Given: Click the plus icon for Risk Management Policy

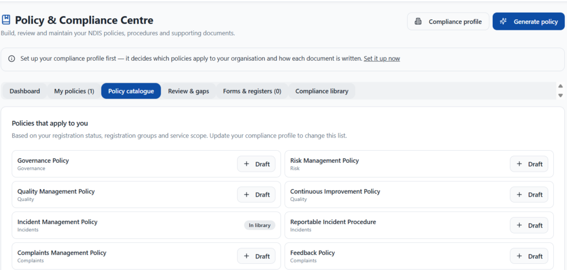Looking at the screenshot, I should click(x=519, y=164).
